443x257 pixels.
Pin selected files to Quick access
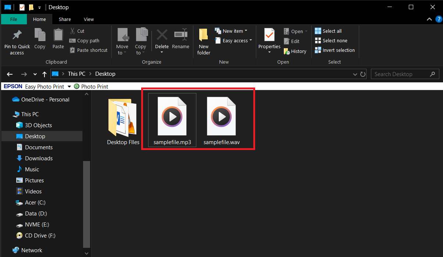click(17, 40)
